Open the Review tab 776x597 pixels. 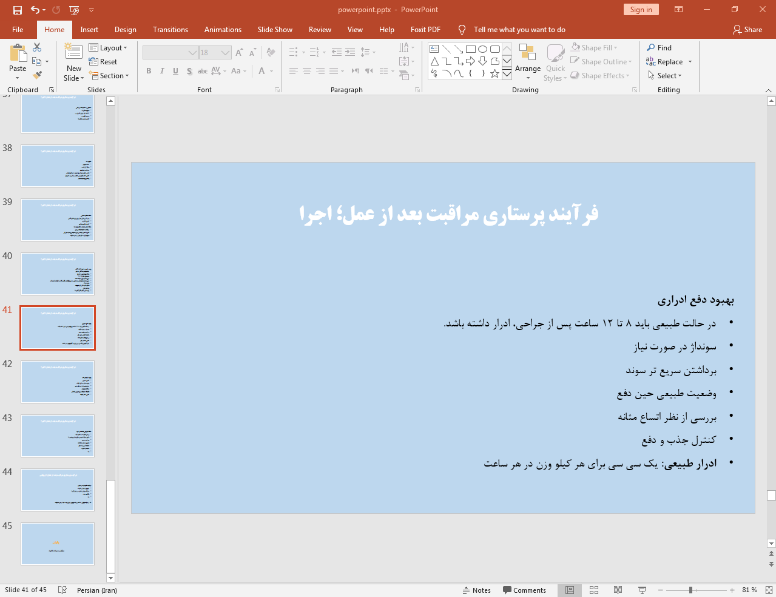[320, 29]
